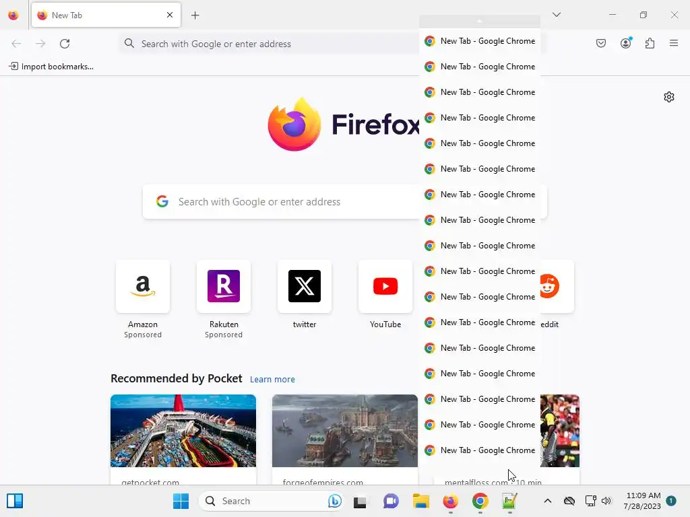Image resolution: width=690 pixels, height=517 pixels.
Task: Open the Firefox account icon
Action: coord(625,43)
